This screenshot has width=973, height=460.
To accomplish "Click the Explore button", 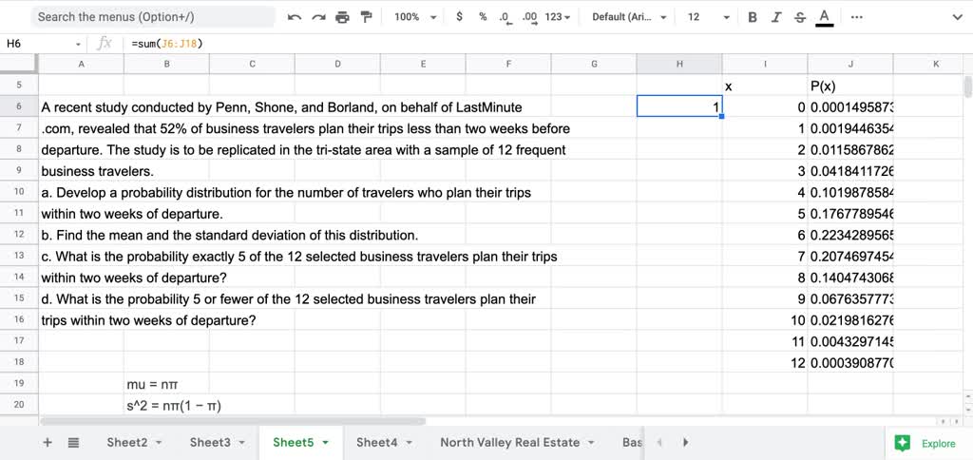I will click(x=927, y=443).
